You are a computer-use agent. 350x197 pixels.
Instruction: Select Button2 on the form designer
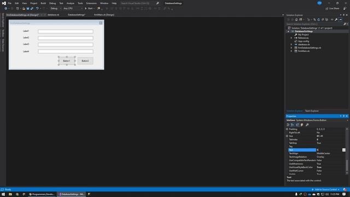click(85, 61)
